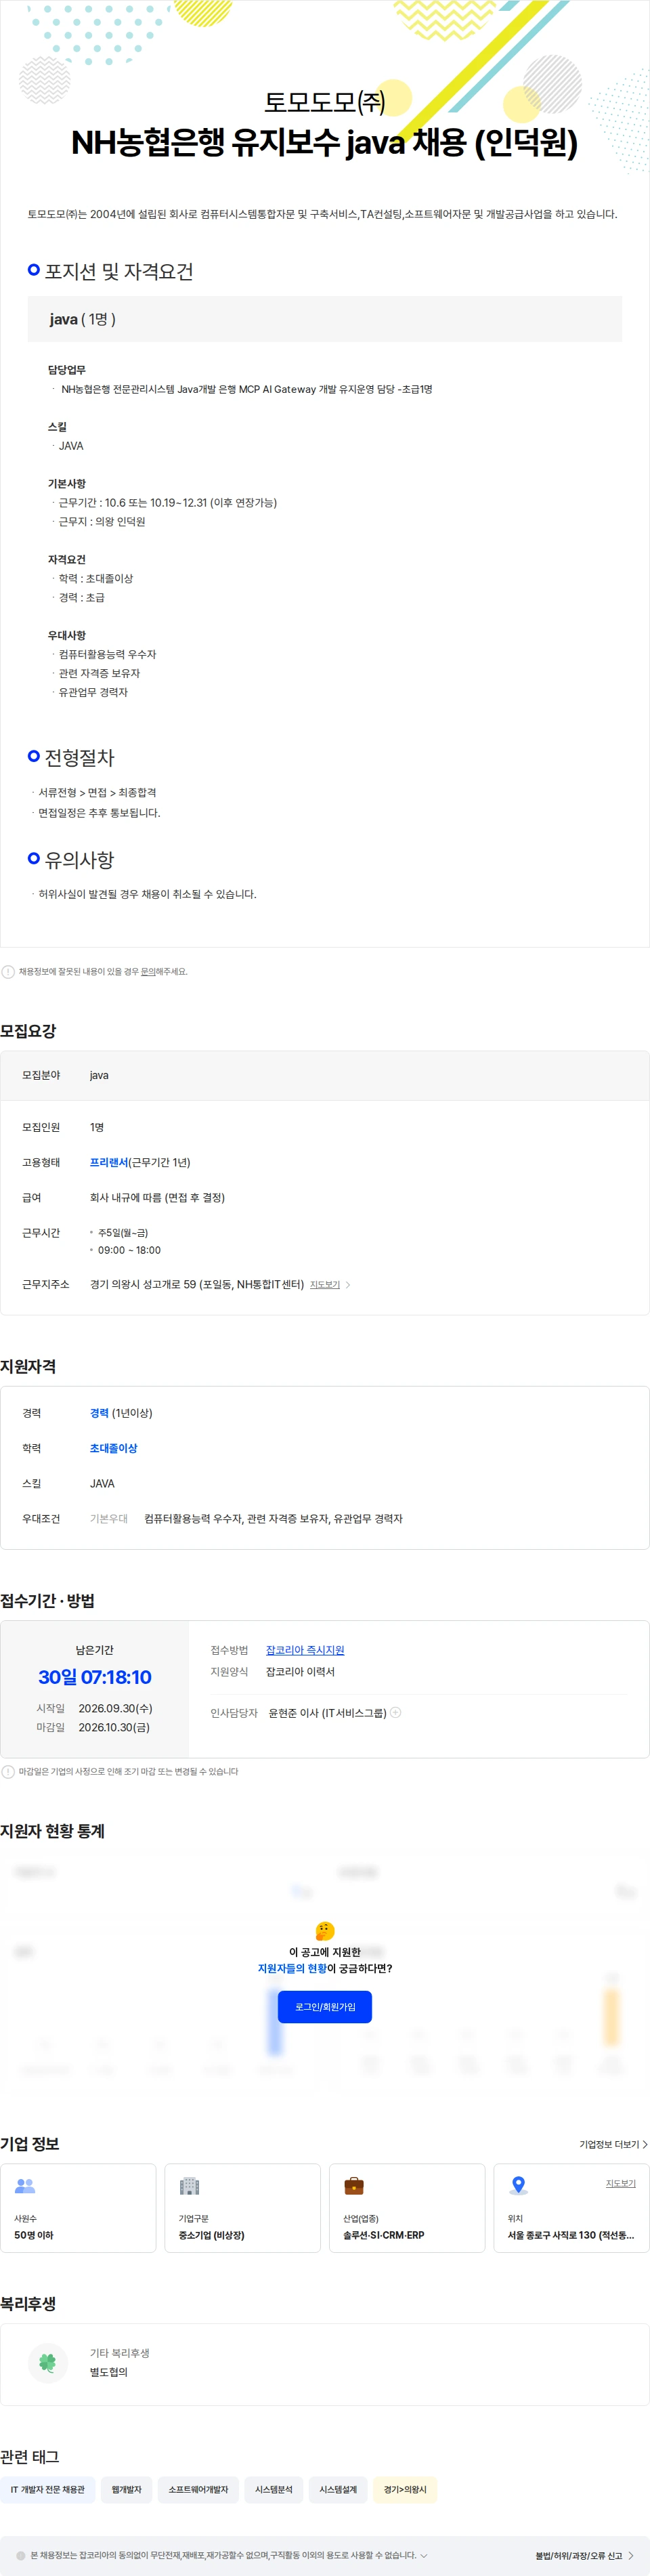Click the 주5일(월~금) working days text
Screen dimensions: 650x2576
[x=123, y=1233]
